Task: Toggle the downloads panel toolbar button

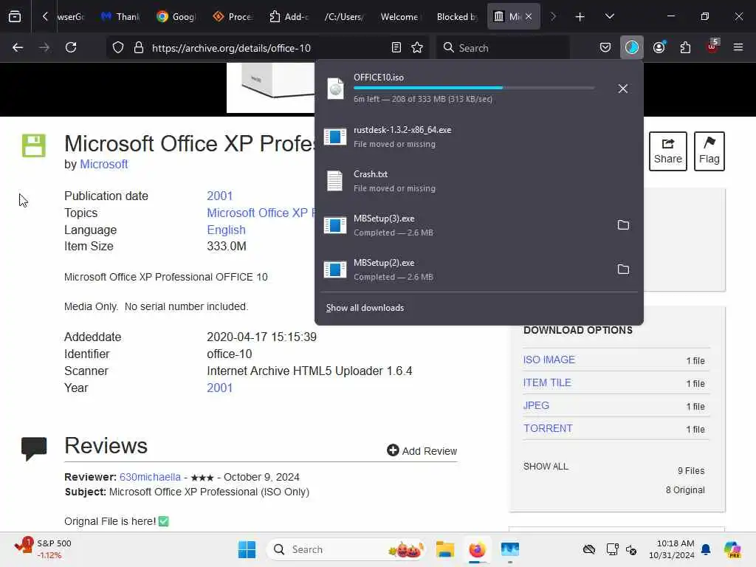Action: [632, 48]
